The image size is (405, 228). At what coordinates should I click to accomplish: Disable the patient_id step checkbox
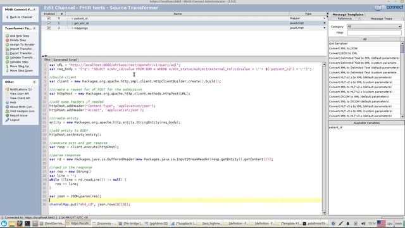49,18
